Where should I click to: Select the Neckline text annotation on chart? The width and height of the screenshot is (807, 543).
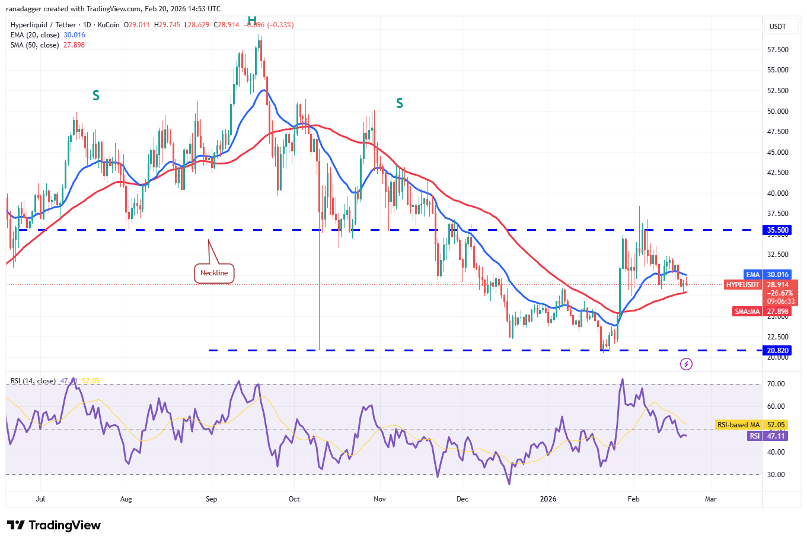[x=214, y=272]
